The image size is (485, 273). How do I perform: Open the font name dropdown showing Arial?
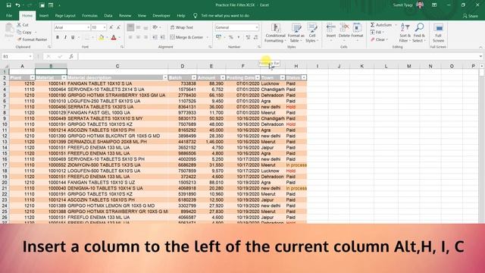point(88,27)
